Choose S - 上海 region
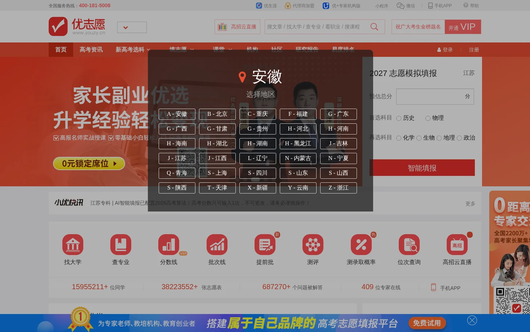Screen dimensions: 530x332 pos(217,173)
